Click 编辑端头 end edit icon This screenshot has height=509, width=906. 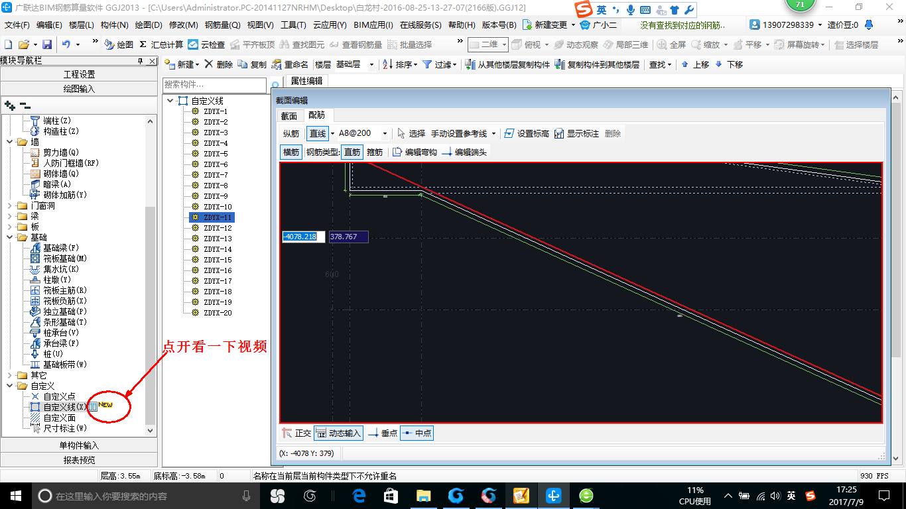click(x=446, y=152)
